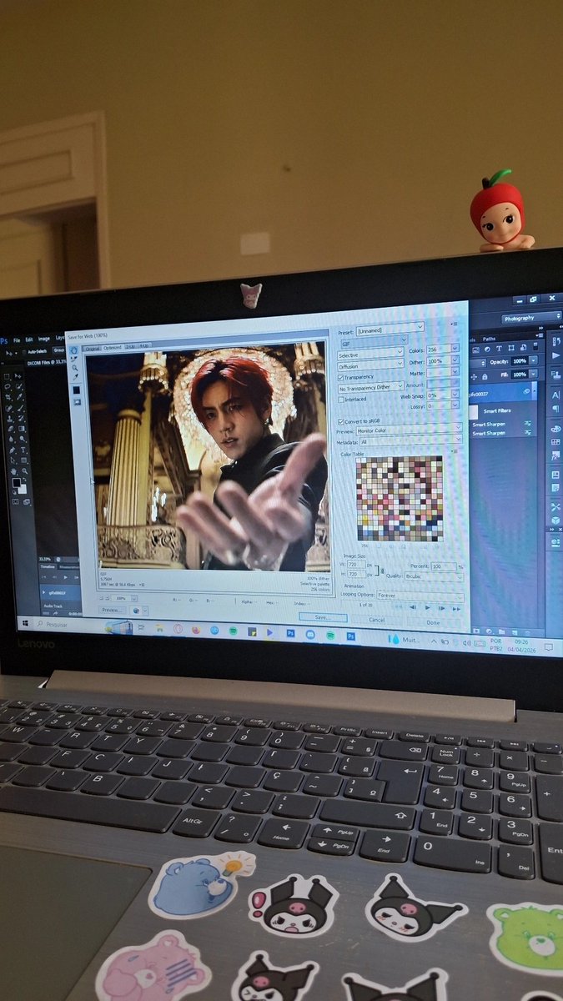Image resolution: width=563 pixels, height=1001 pixels.
Task: Open the Photography workspace dropdown
Action: pos(531,318)
